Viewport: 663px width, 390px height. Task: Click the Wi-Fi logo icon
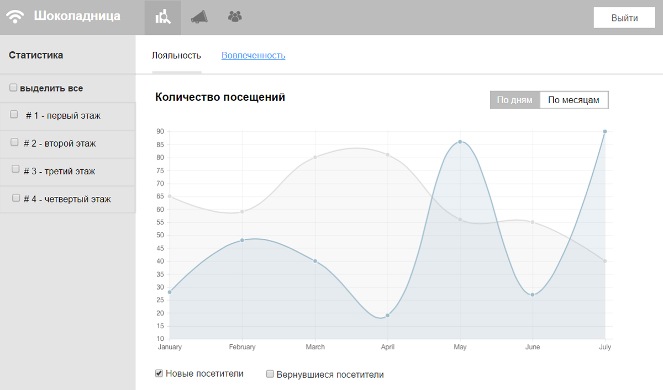point(16,17)
